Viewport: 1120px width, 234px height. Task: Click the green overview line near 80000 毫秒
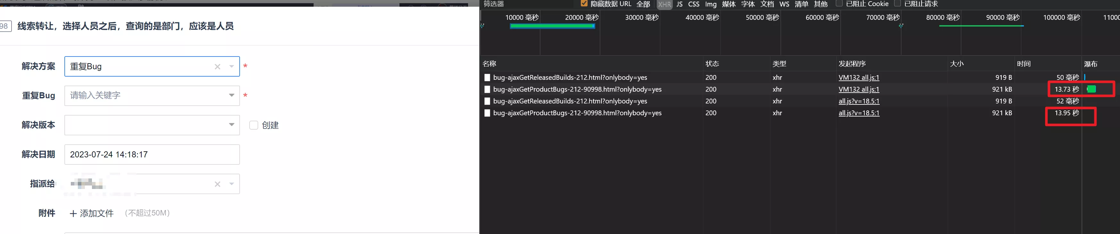981,26
